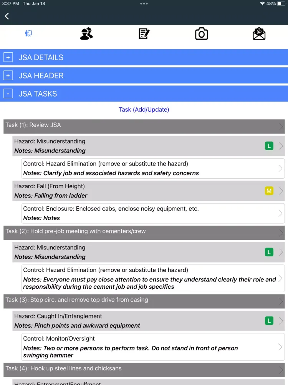The height and width of the screenshot is (385, 288).
Task: Open Task (2): Hold pre-job meeting row
Action: click(144, 233)
